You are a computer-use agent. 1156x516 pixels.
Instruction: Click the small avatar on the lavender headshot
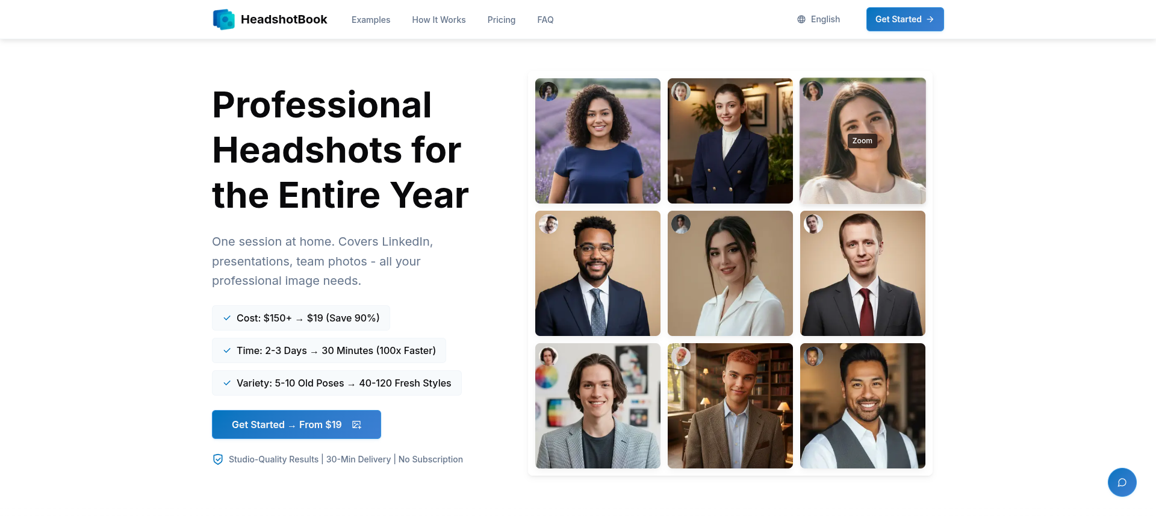[548, 92]
